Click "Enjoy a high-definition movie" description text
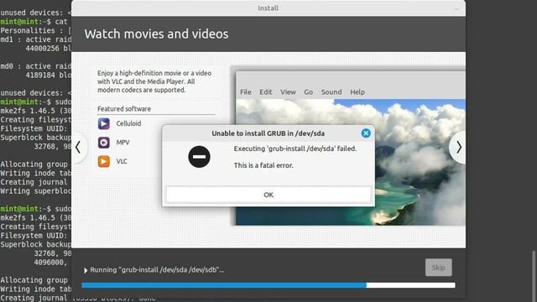Viewport: 537px width, 302px height. pos(154,81)
